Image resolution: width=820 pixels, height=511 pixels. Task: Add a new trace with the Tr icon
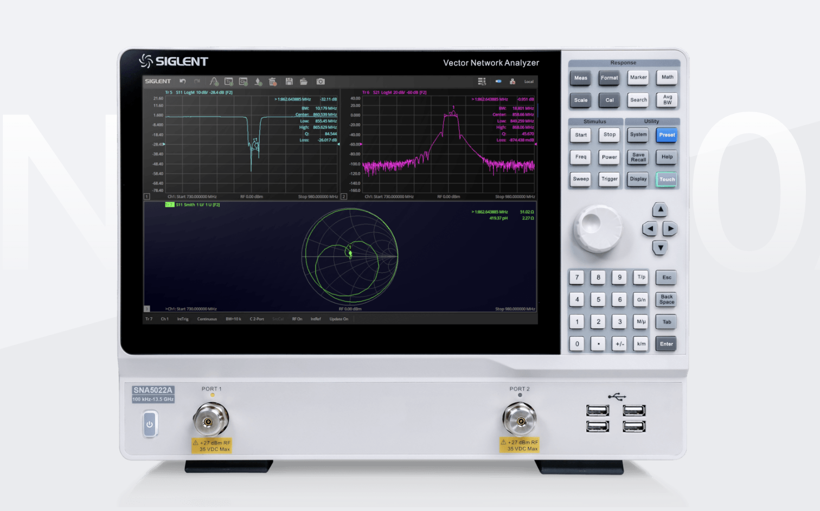(229, 81)
